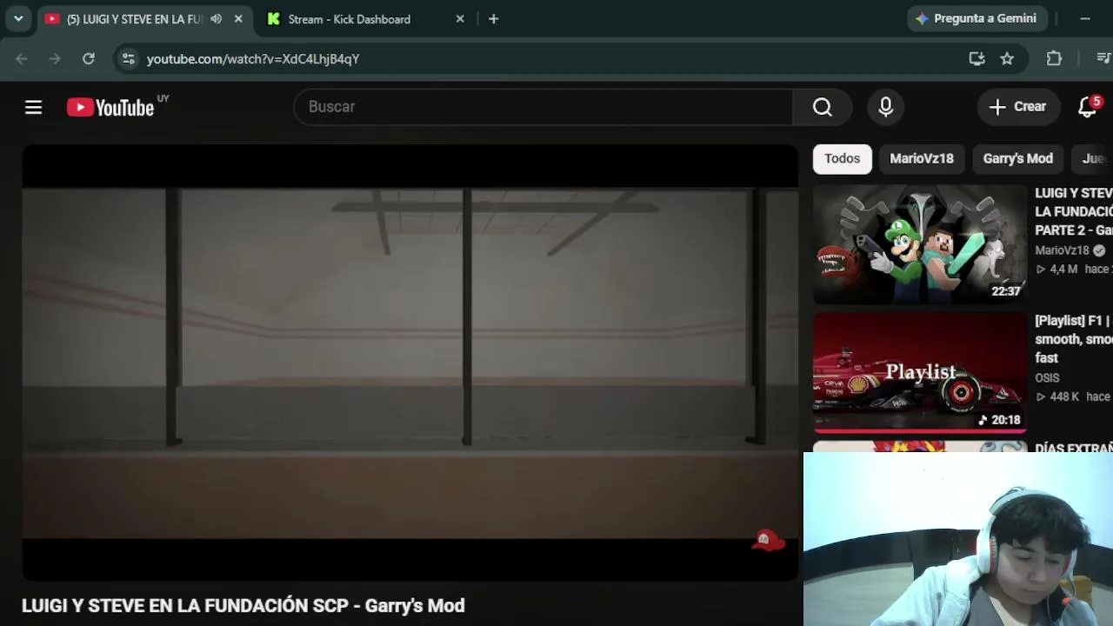Open the F1 Playlist video thumbnail

(x=920, y=372)
